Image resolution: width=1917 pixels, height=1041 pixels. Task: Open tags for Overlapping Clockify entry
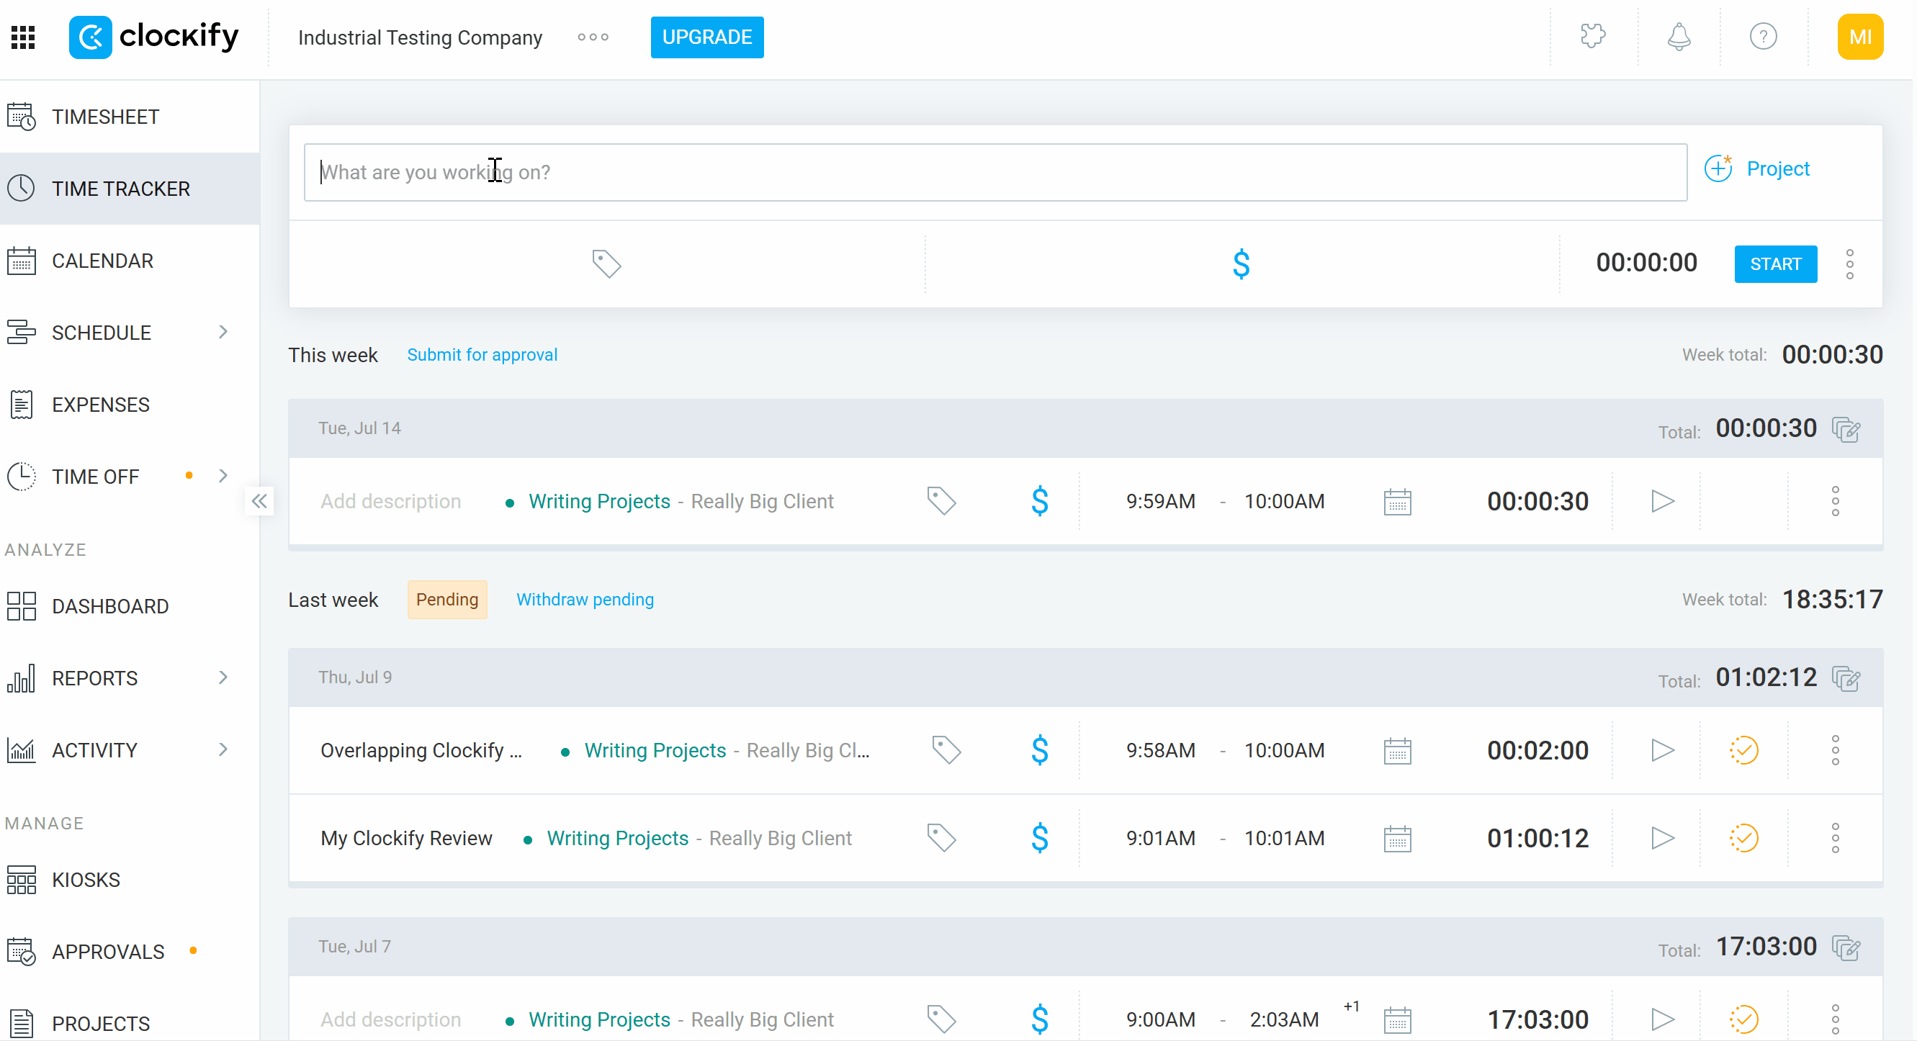click(946, 751)
